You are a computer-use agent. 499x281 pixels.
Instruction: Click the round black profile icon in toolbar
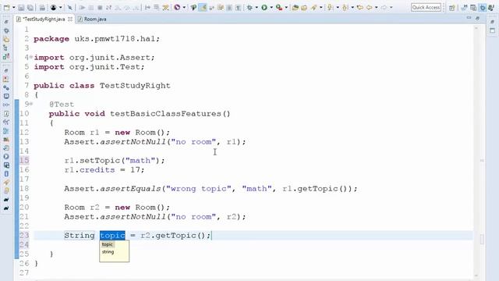pos(54,7)
